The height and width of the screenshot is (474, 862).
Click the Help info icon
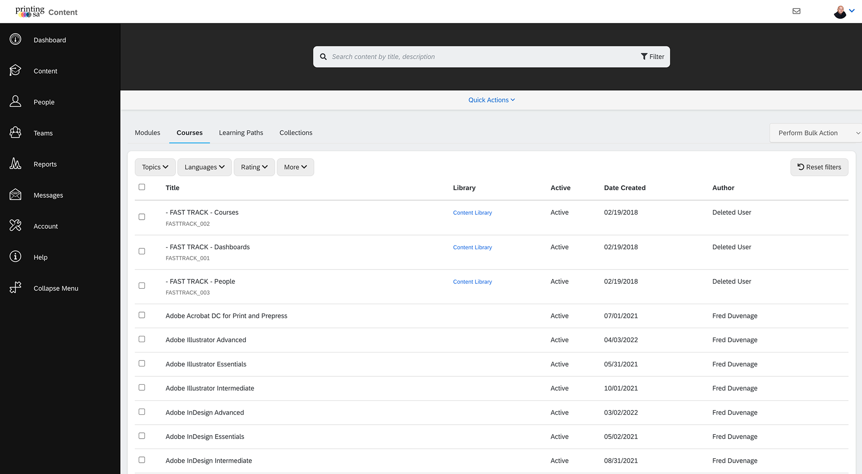pos(15,257)
